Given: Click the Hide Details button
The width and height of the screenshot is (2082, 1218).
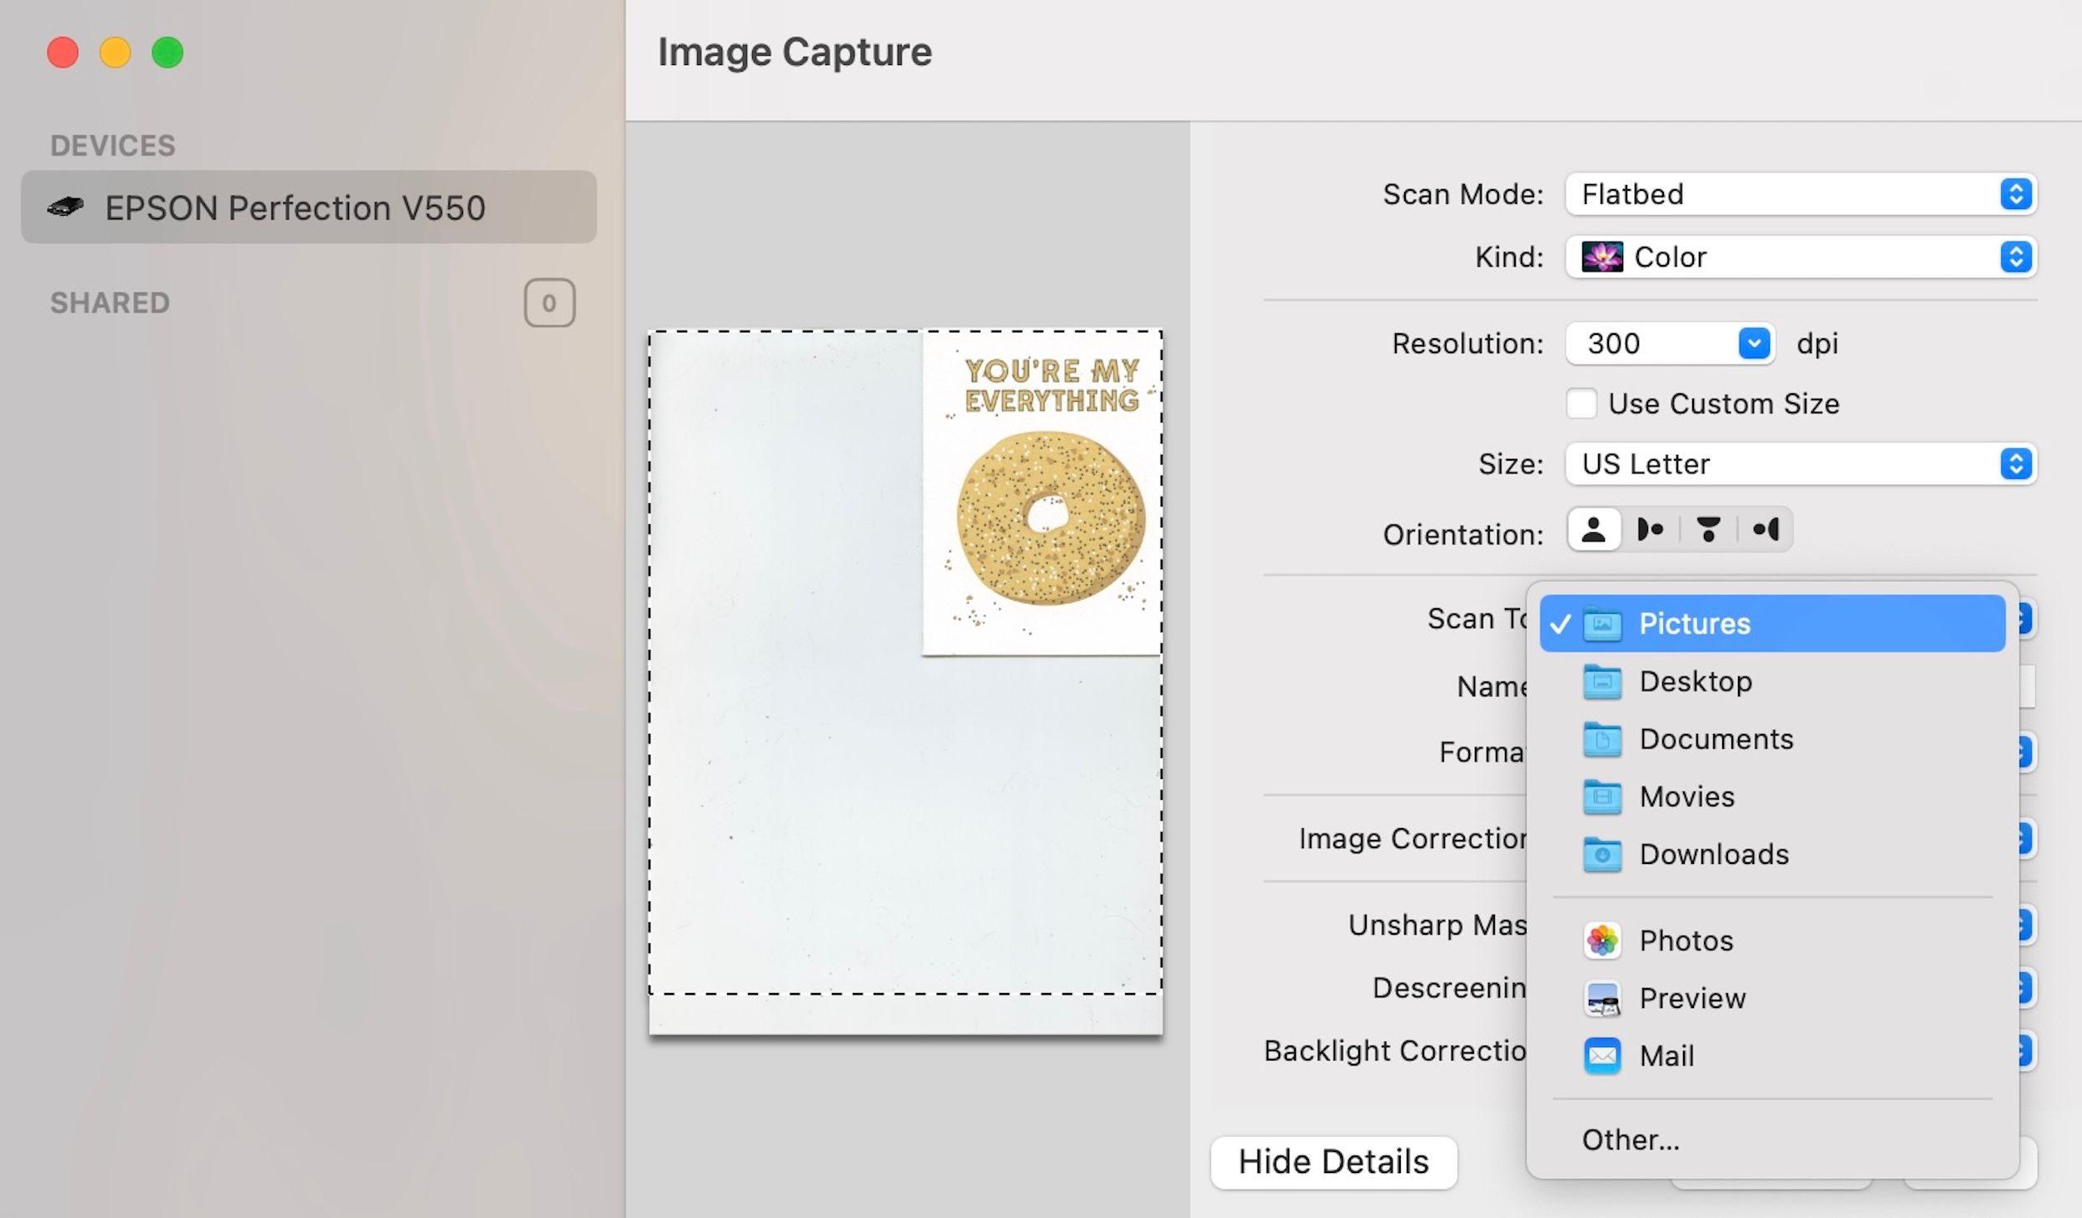Looking at the screenshot, I should [x=1333, y=1161].
